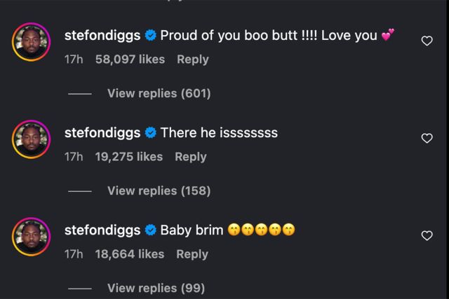The image size is (449, 299).
Task: Reply to the "Baby brim" comment
Action: pos(192,254)
